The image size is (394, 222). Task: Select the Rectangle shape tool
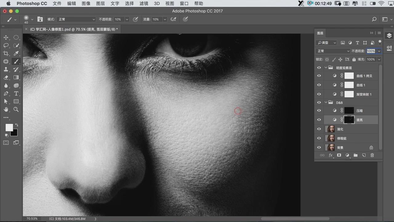coord(16,101)
